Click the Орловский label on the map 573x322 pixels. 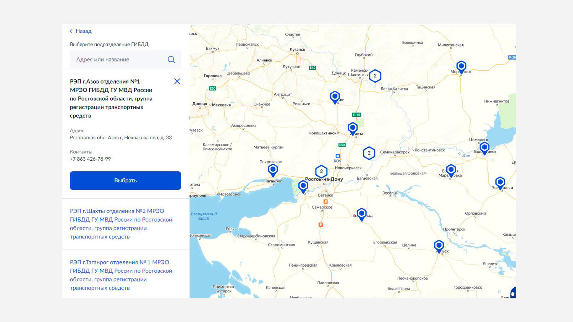tap(476, 214)
